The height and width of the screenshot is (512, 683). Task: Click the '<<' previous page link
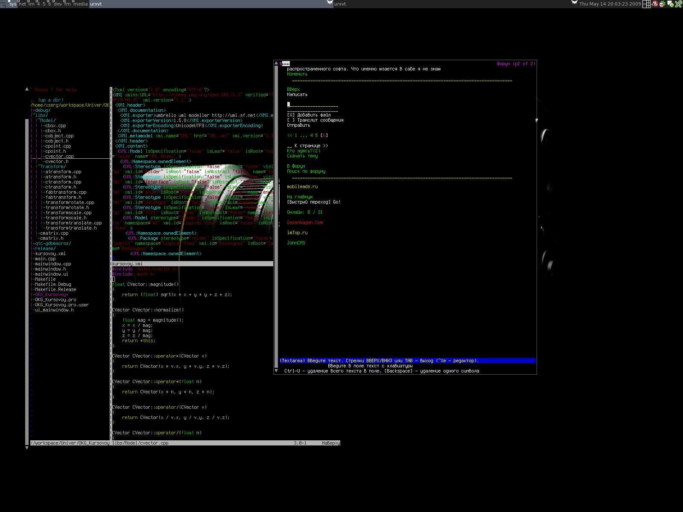click(x=289, y=136)
